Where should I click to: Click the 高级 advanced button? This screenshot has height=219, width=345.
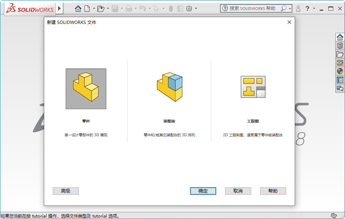click(66, 191)
